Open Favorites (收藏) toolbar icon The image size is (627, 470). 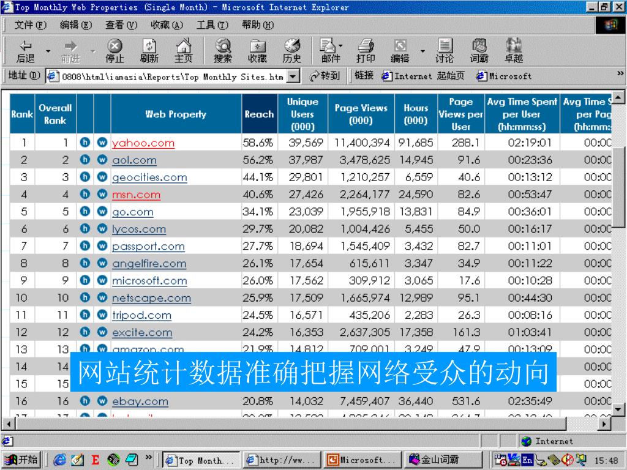[x=257, y=51]
